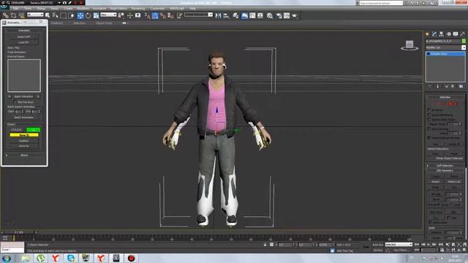The width and height of the screenshot is (468, 263).
Task: Open the named selection sets dropdown
Action: click(198, 15)
